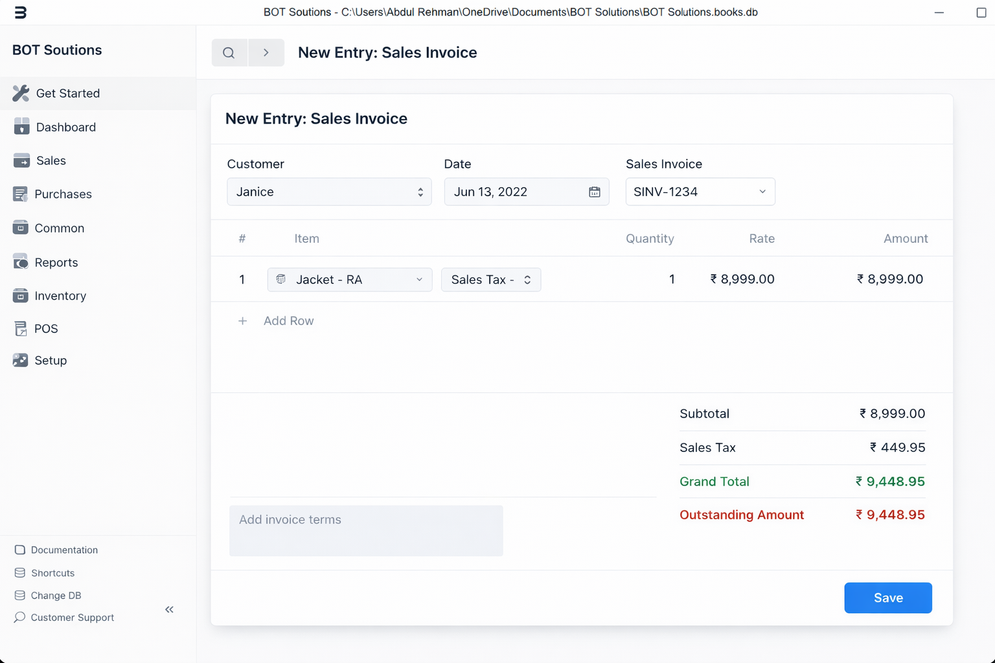Click the Reports sidebar icon
Viewport: 995px width, 663px height.
click(21, 262)
